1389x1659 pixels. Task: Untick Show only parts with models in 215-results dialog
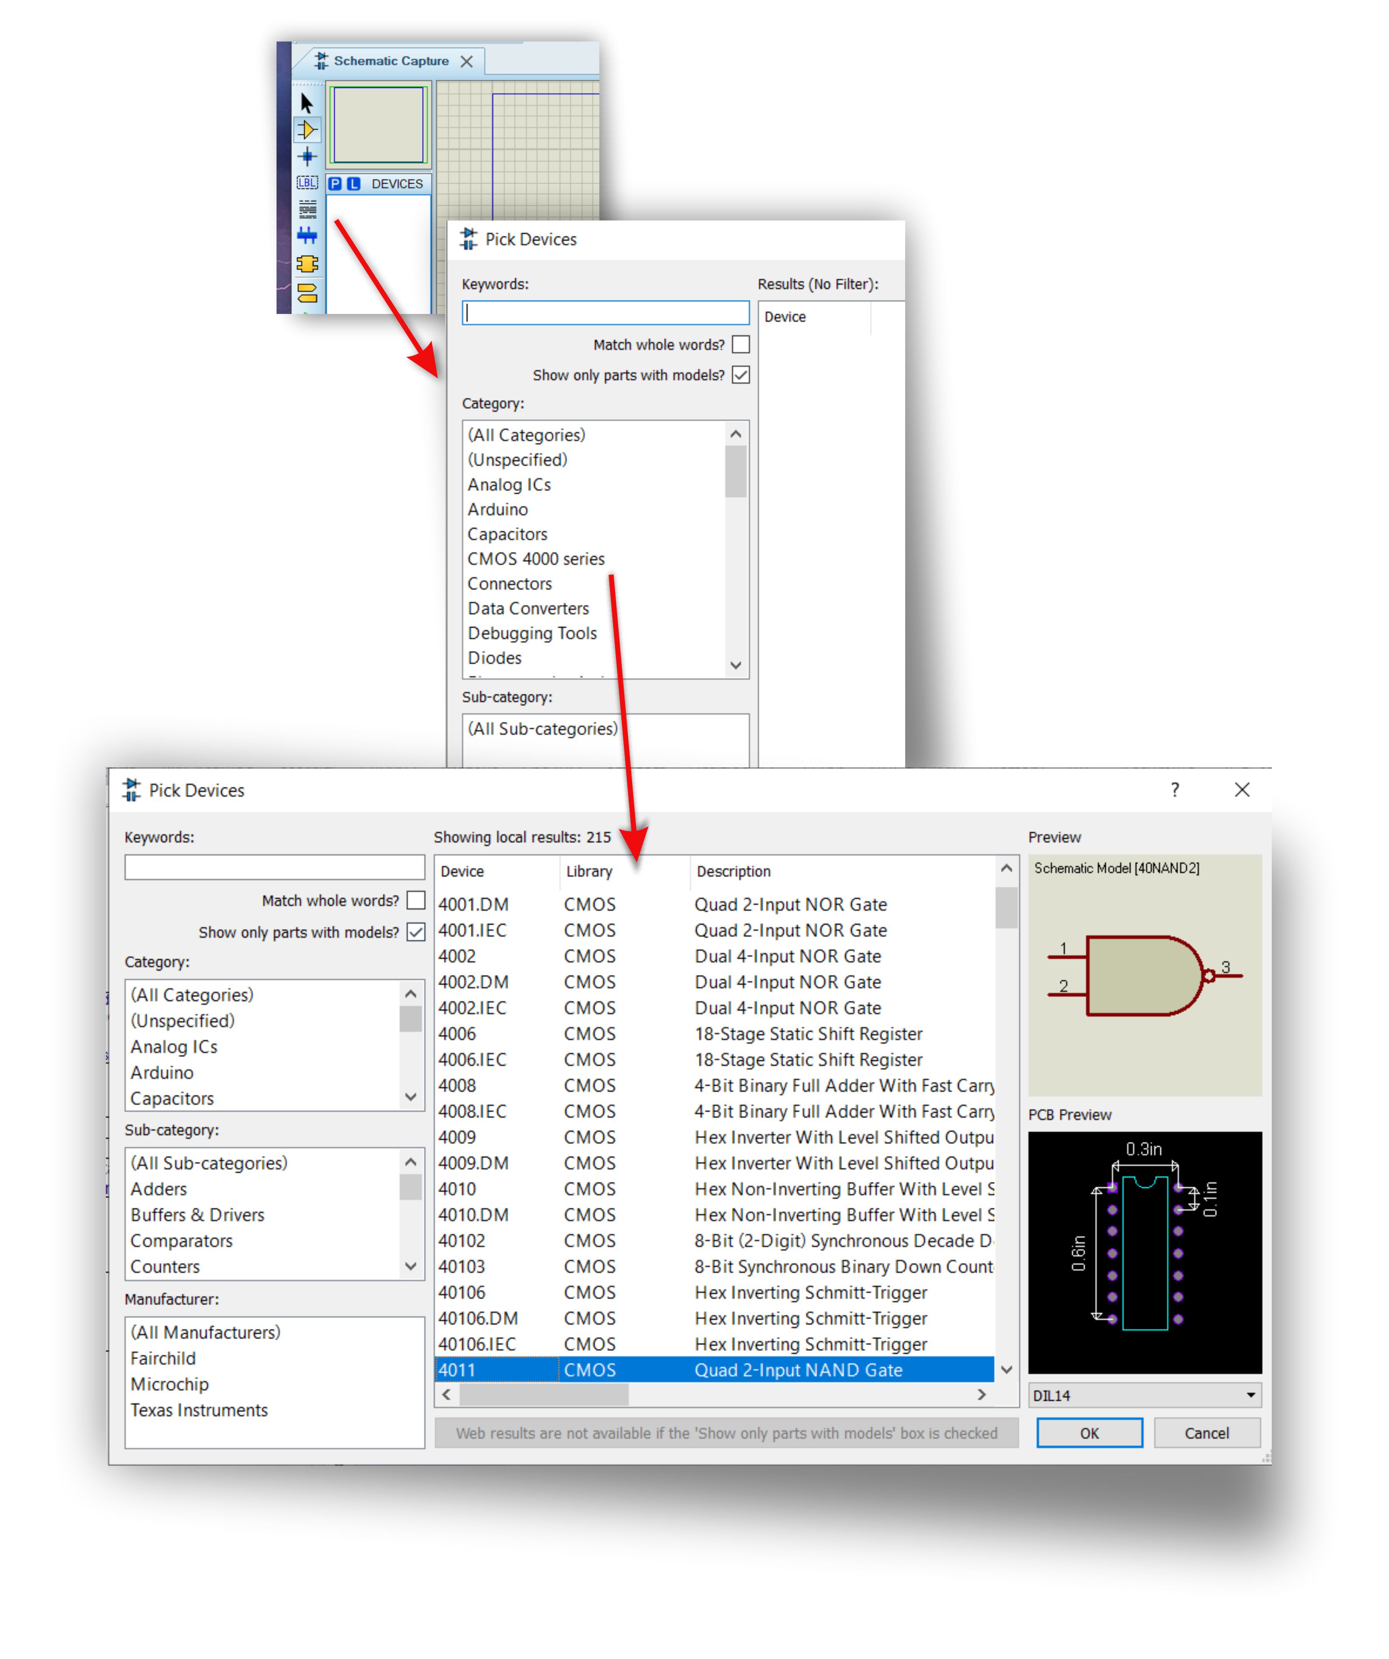(415, 931)
